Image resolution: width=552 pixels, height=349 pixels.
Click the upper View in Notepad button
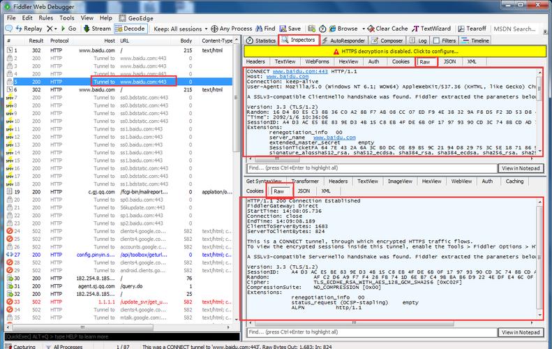(x=520, y=168)
